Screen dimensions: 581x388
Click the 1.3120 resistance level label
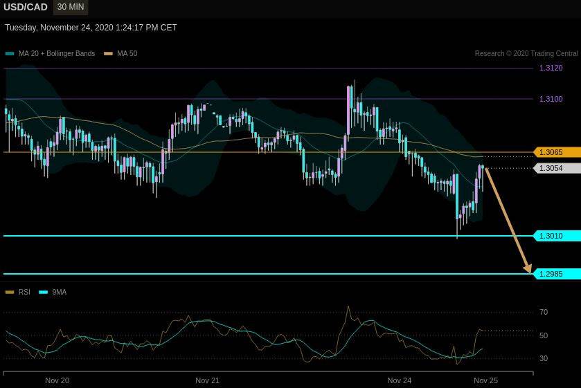[551, 68]
